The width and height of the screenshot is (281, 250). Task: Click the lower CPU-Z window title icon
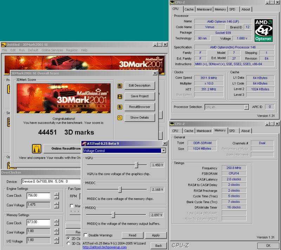(172, 124)
